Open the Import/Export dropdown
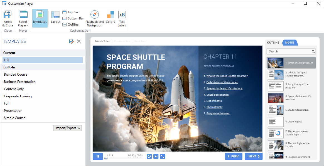Screen dimensions: 324x166 [67, 128]
